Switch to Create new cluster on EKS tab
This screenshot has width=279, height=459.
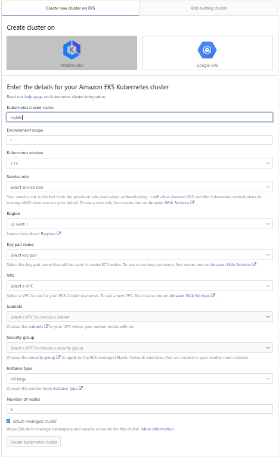click(x=70, y=8)
